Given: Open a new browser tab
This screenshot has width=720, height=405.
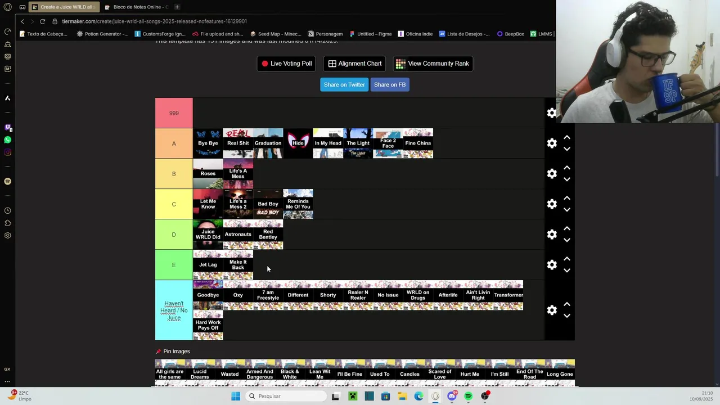Looking at the screenshot, I should (177, 7).
